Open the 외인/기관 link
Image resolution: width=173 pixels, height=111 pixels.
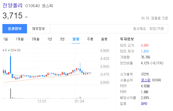[x=157, y=29]
